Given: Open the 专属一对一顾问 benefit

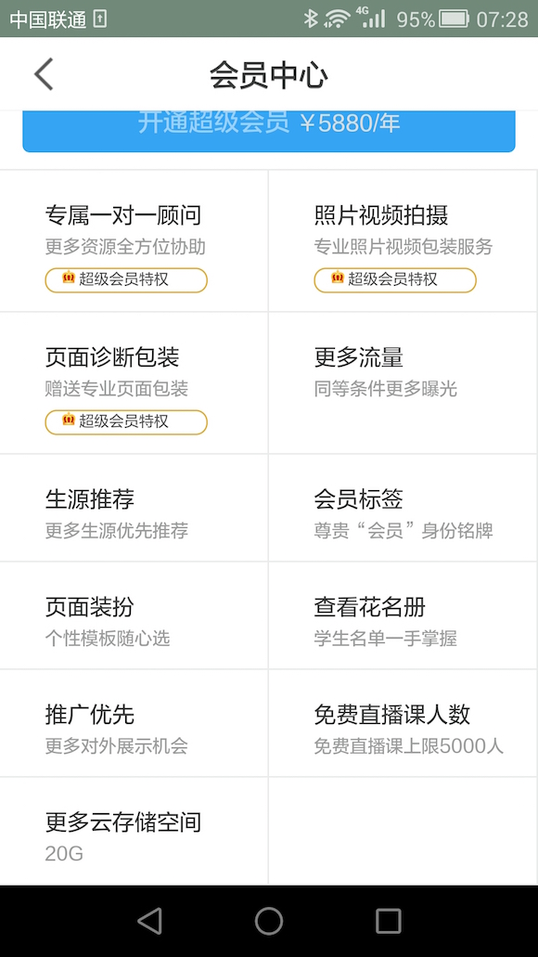Looking at the screenshot, I should 134,240.
